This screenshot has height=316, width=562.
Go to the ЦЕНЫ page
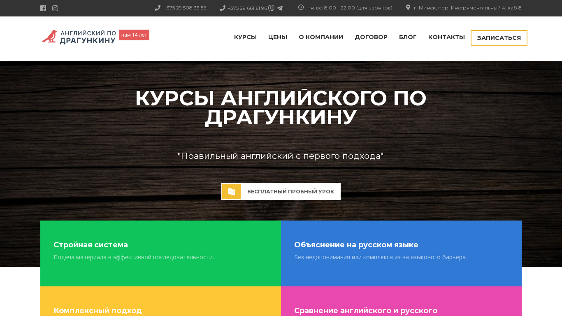click(x=278, y=37)
